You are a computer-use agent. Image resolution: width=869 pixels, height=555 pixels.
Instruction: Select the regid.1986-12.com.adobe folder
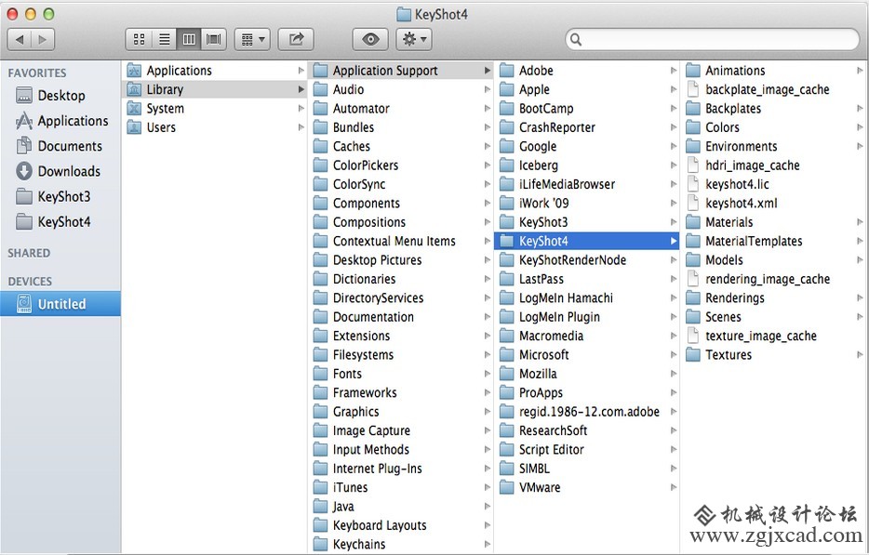(x=587, y=412)
